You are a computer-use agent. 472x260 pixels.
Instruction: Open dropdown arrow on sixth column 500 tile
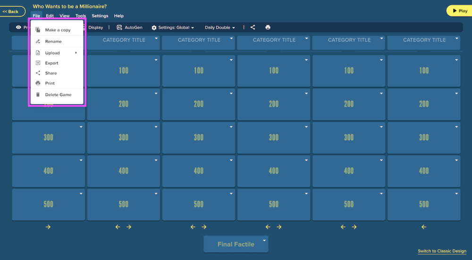(x=456, y=194)
